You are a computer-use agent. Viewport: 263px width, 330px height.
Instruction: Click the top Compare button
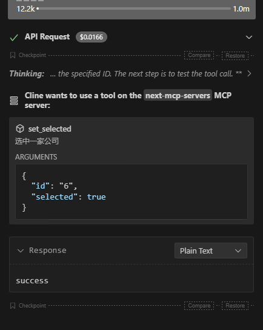click(x=199, y=55)
